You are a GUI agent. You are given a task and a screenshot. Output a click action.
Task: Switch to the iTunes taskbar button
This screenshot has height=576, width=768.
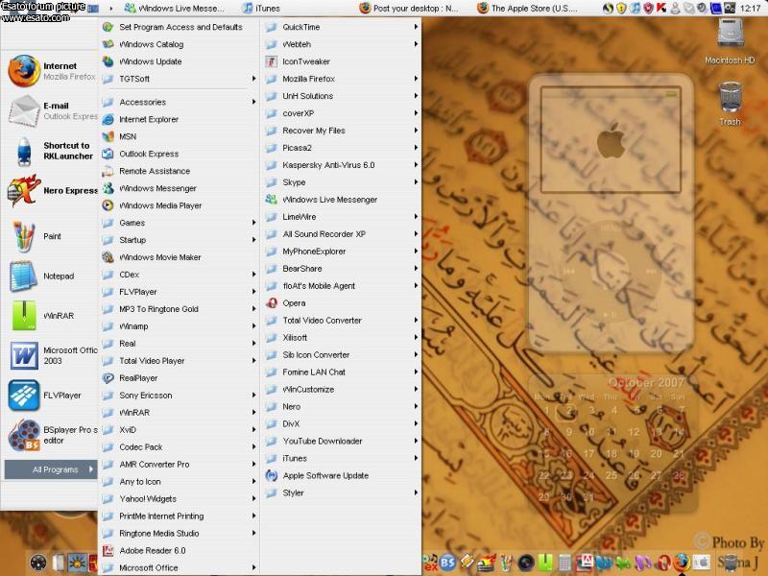click(263, 9)
